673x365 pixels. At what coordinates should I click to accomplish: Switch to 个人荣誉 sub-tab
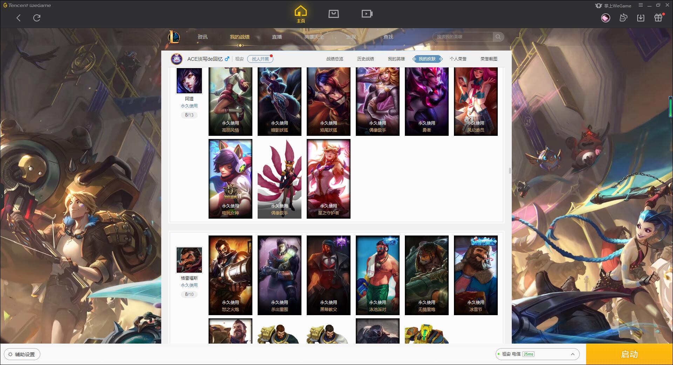click(x=458, y=59)
